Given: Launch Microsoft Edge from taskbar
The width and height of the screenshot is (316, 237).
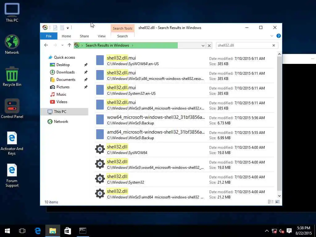Looking at the screenshot, I should [38, 231].
